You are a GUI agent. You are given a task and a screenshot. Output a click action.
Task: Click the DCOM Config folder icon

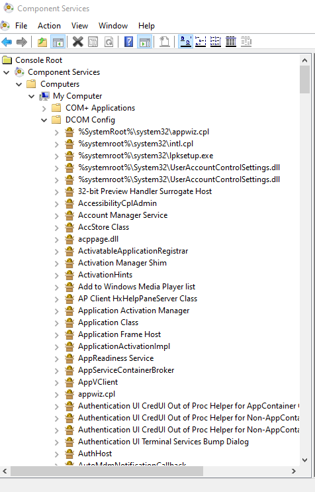56,120
